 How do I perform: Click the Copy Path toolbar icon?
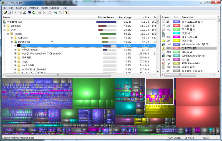click(20, 12)
